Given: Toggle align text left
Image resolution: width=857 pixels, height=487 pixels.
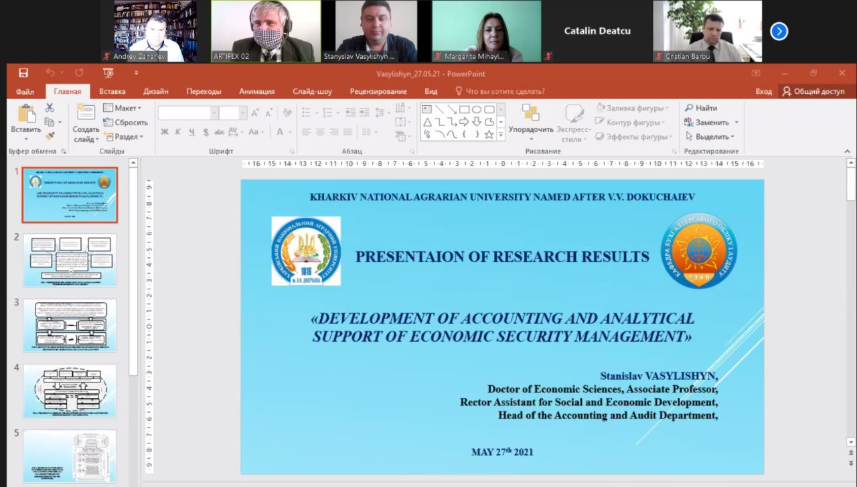Looking at the screenshot, I should [307, 132].
